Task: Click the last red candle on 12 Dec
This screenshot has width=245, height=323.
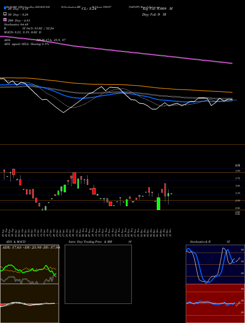Action: 171,194
